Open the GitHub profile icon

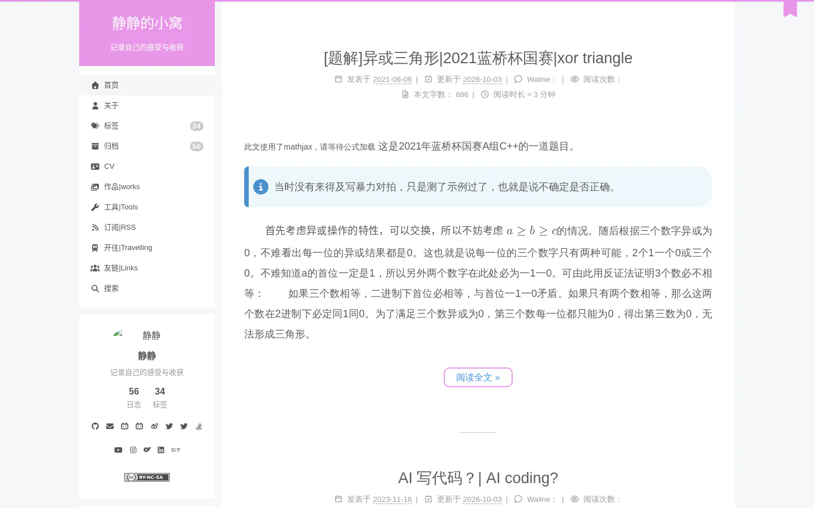coord(95,426)
